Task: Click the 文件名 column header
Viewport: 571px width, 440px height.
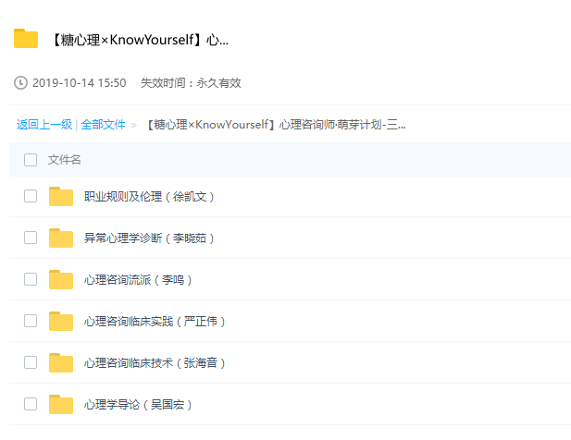Action: tap(64, 160)
